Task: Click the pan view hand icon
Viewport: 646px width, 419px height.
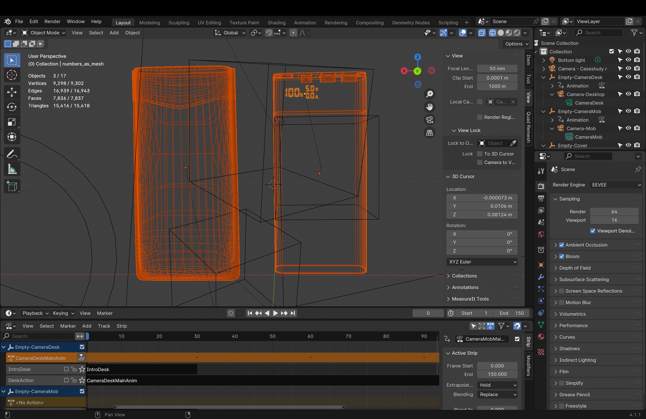Action: pyautogui.click(x=430, y=107)
